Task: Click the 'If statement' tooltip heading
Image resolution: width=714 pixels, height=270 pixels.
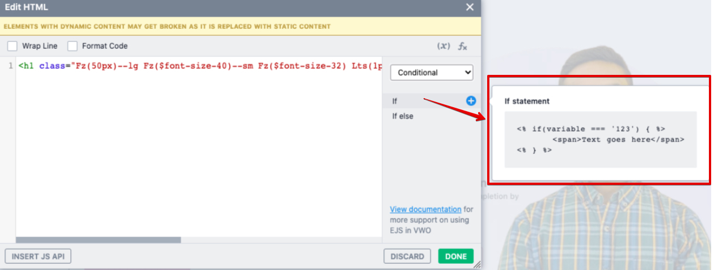Action: [527, 101]
